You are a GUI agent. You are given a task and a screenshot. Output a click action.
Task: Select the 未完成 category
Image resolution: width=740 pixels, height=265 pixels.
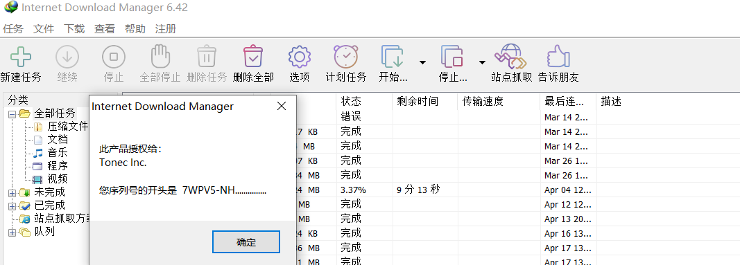pyautogui.click(x=49, y=192)
